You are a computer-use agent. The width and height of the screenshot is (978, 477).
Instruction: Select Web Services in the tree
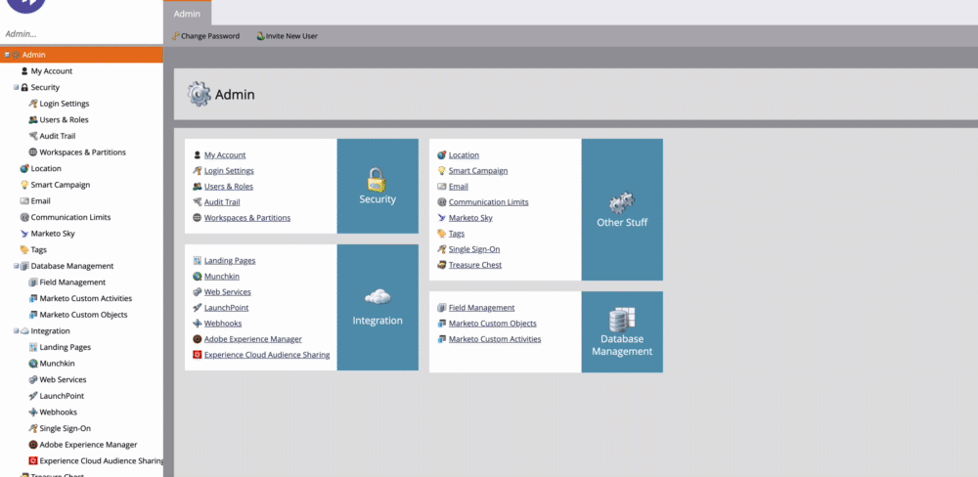[x=63, y=379]
